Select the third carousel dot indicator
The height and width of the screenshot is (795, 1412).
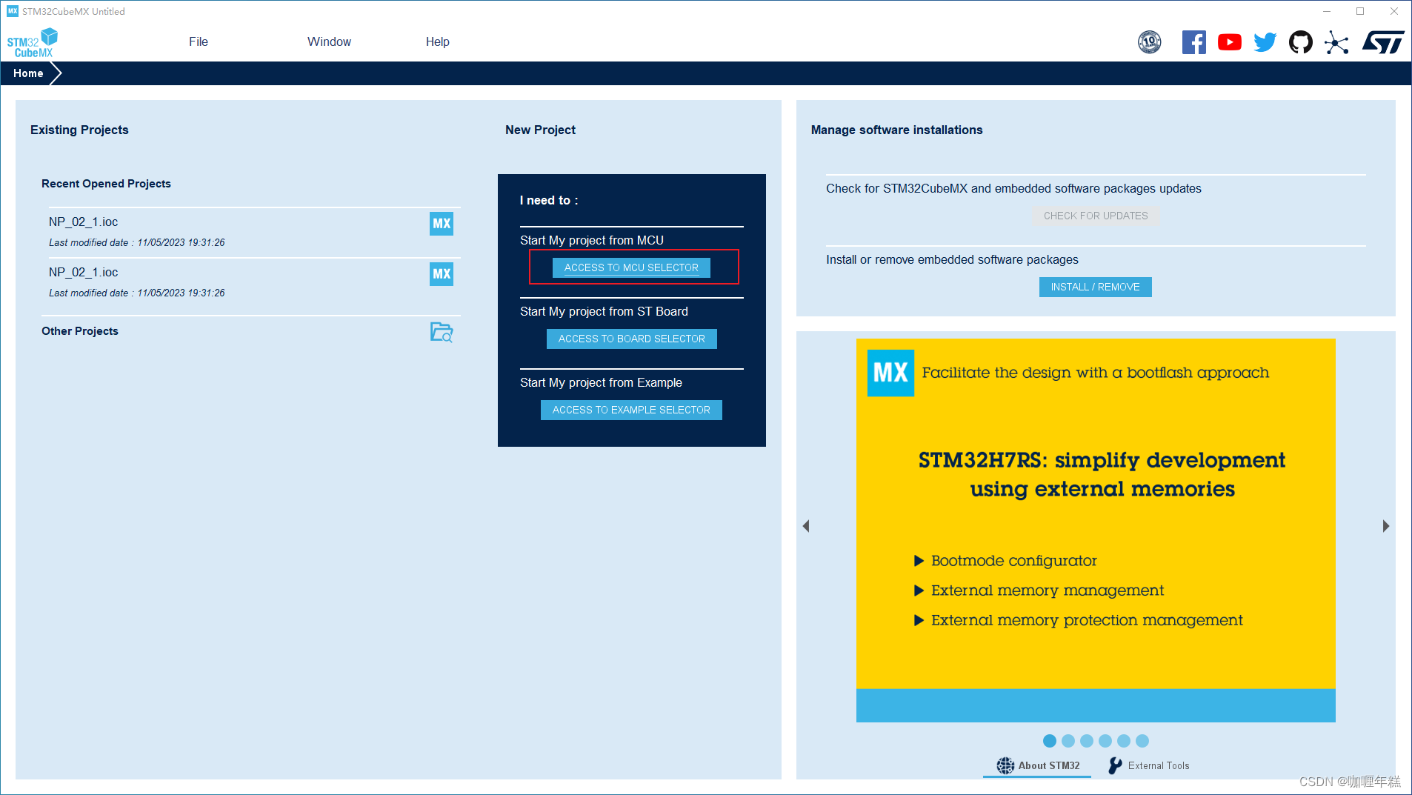[1087, 741]
